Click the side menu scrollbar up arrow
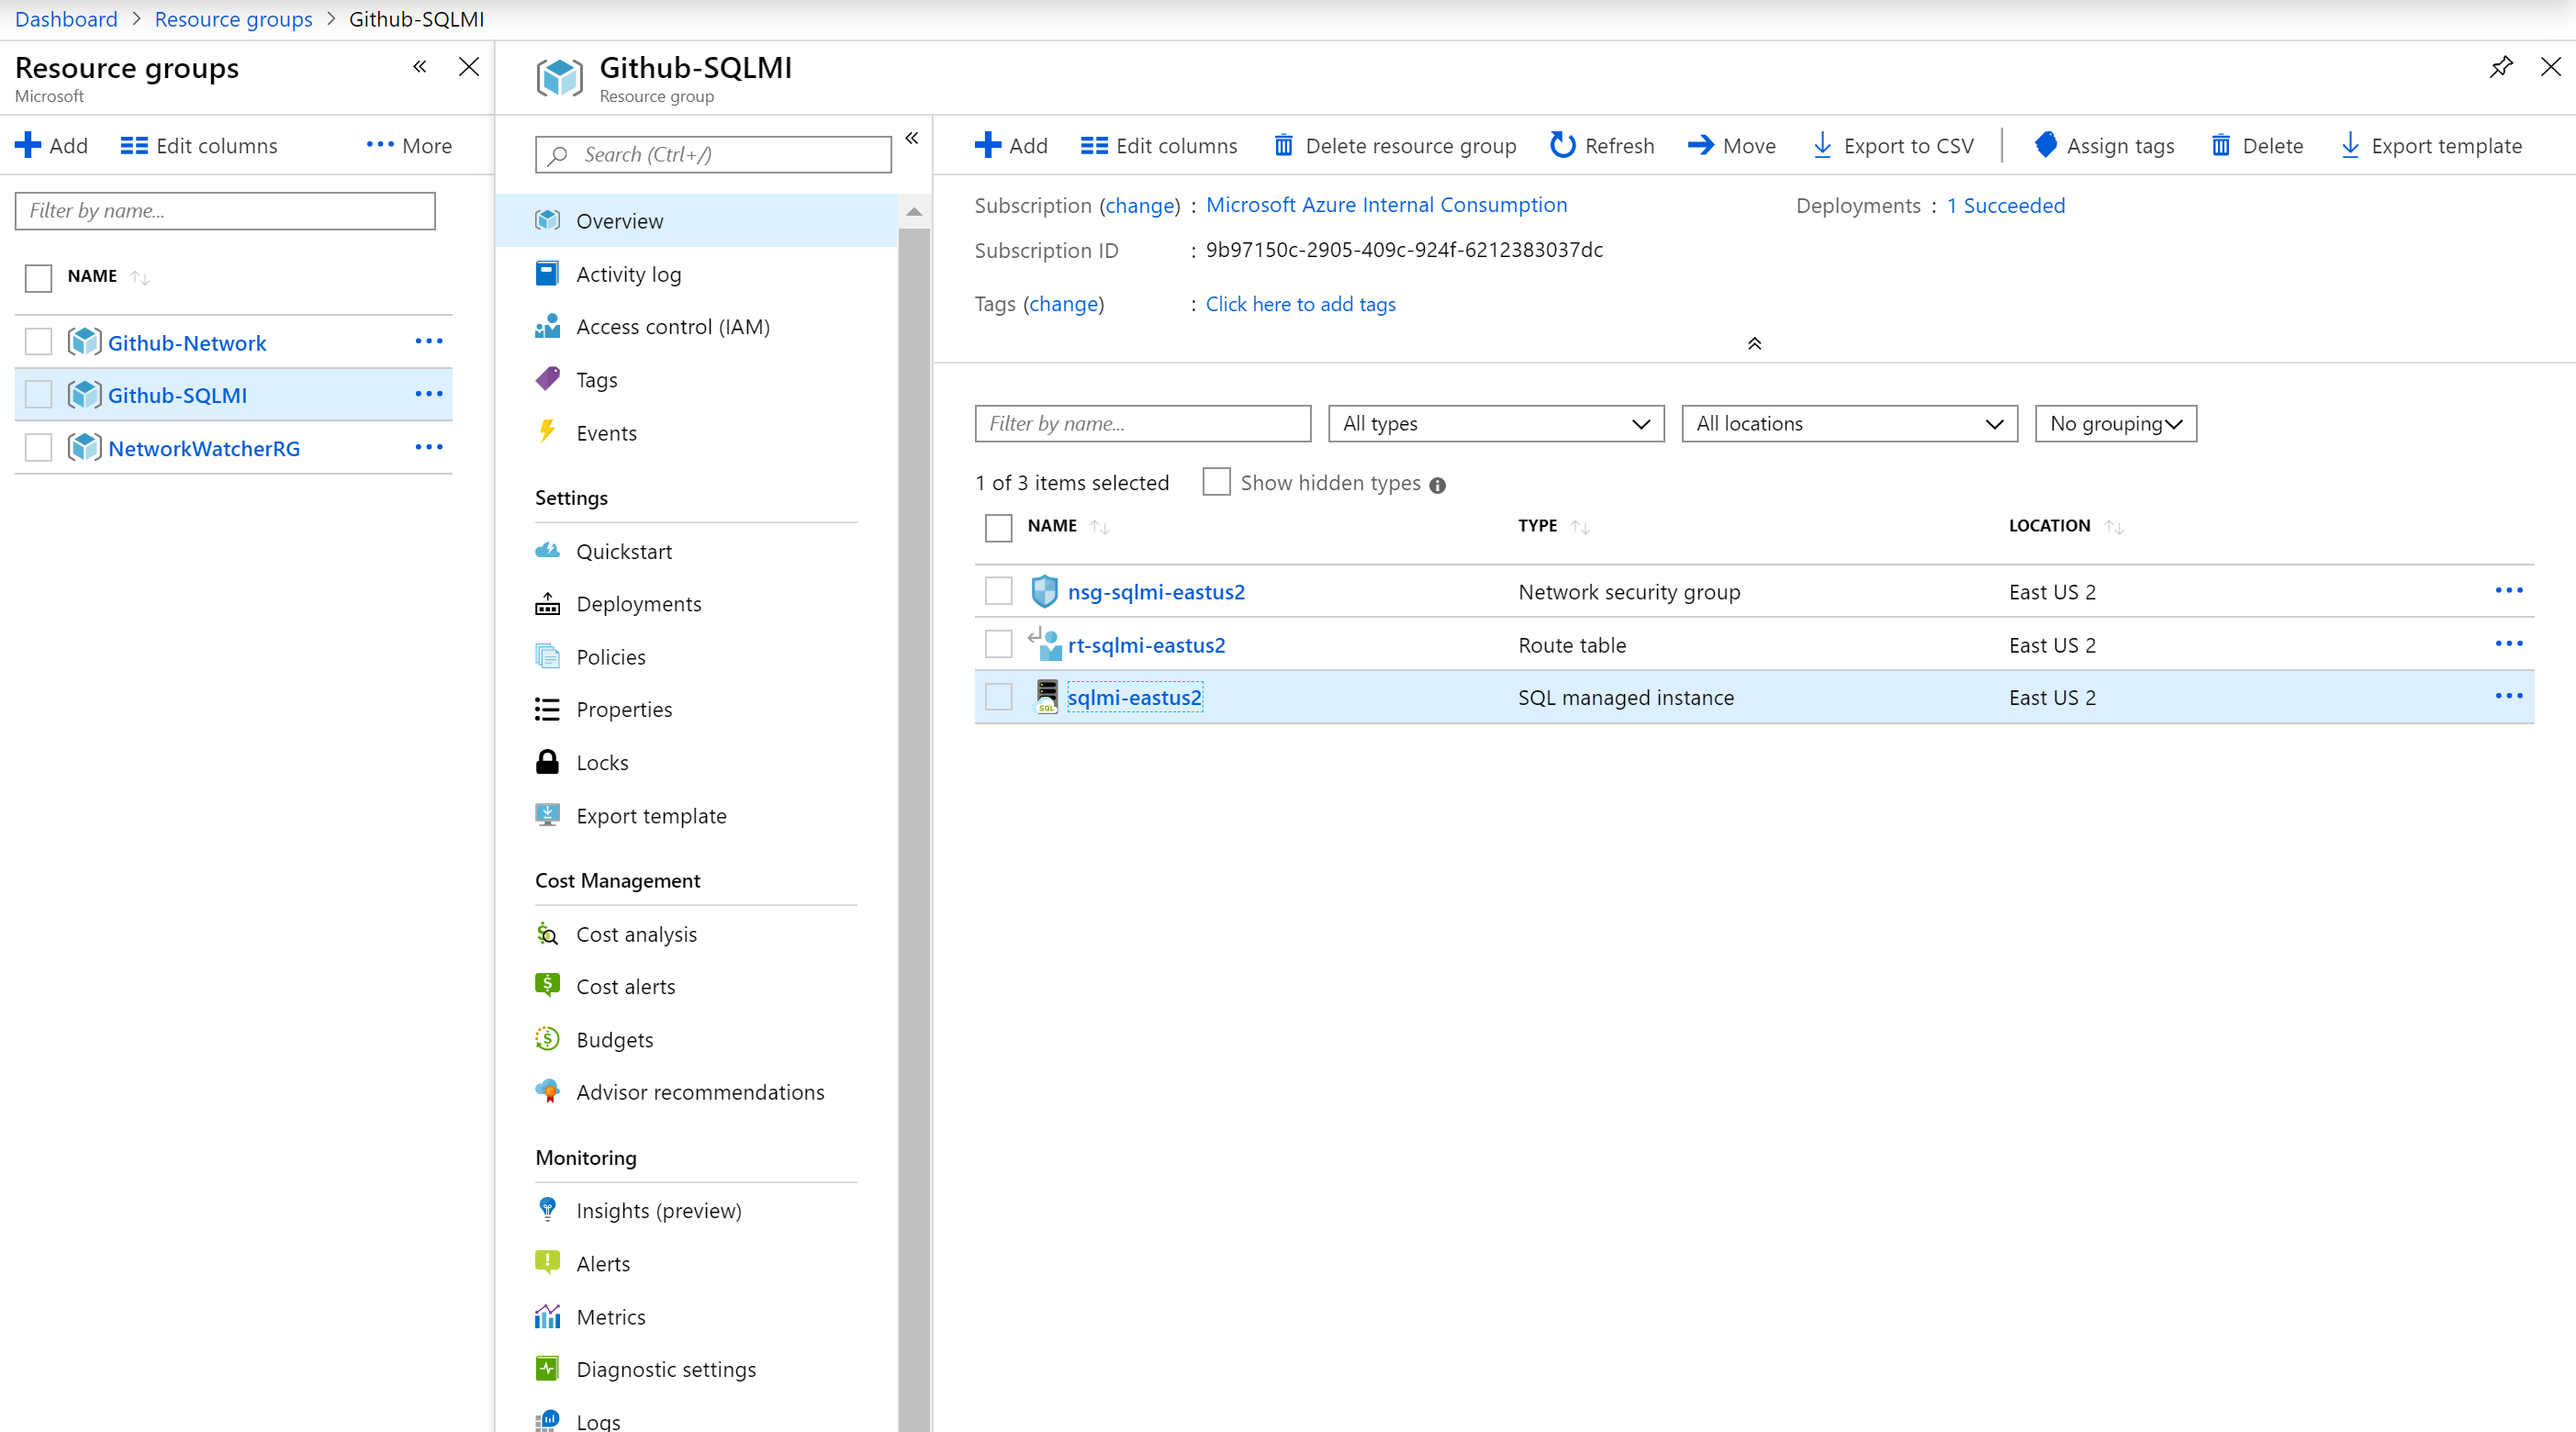 (x=914, y=212)
